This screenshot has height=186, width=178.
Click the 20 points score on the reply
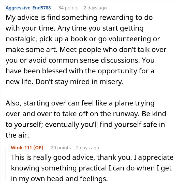(61, 148)
